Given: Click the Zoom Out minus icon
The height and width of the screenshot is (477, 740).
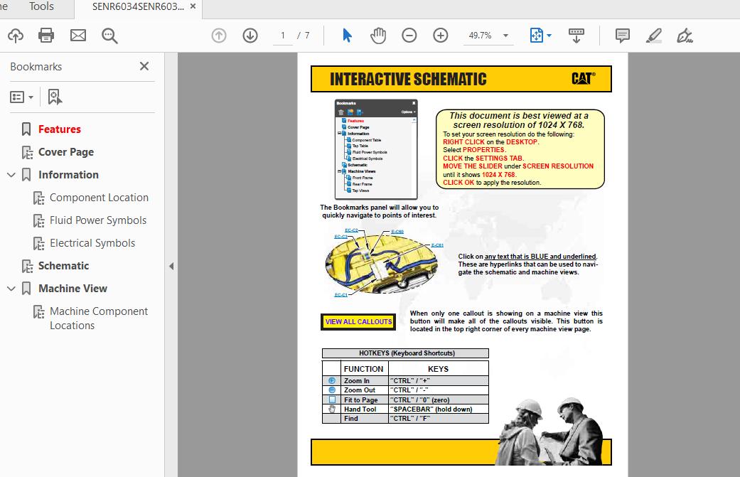Looking at the screenshot, I should click(x=409, y=36).
